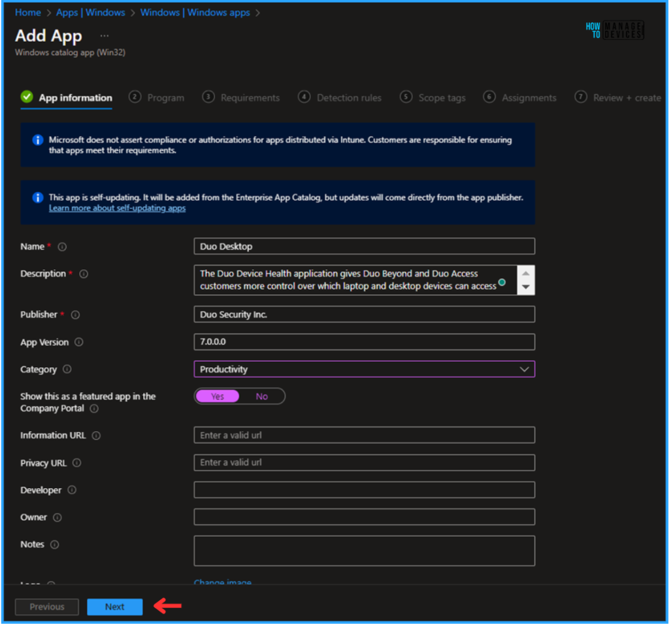Click the Description scroll down arrow
The width and height of the screenshot is (669, 624).
click(x=526, y=287)
